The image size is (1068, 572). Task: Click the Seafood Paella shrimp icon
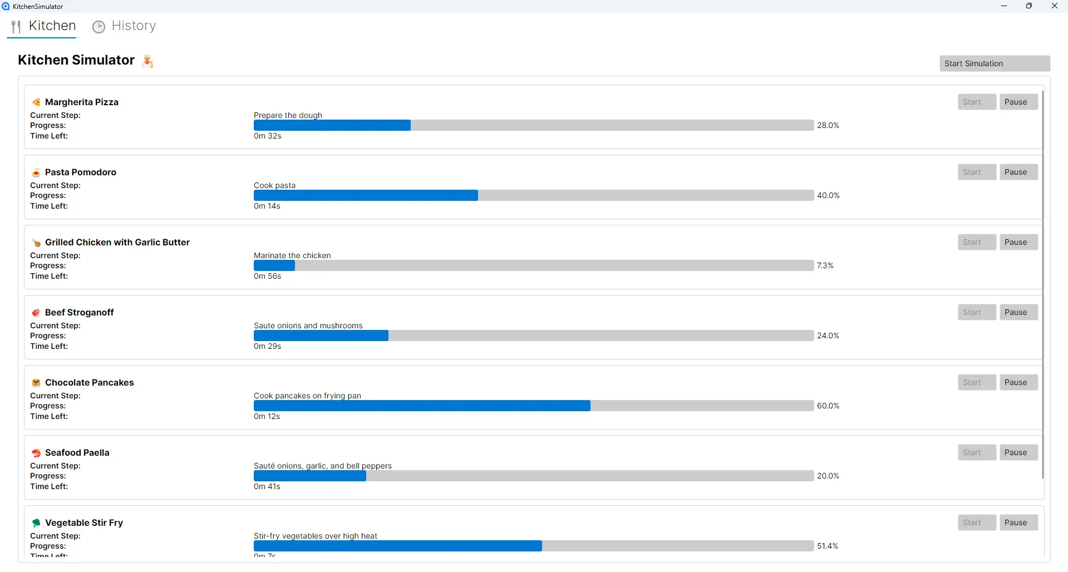(x=36, y=453)
